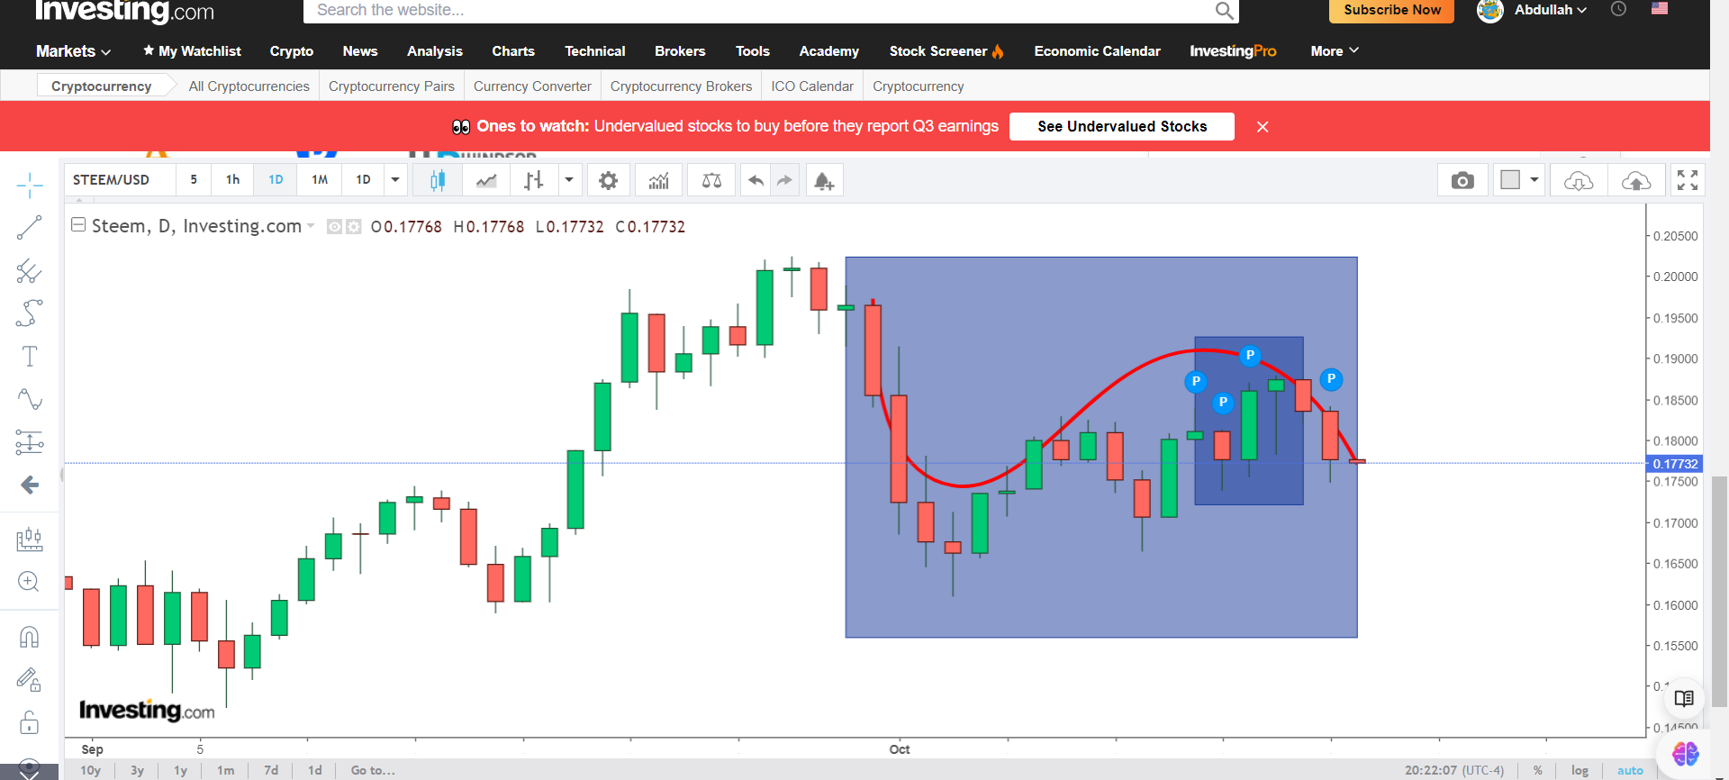
Task: Expand the interval dropdown arrow
Action: [395, 180]
